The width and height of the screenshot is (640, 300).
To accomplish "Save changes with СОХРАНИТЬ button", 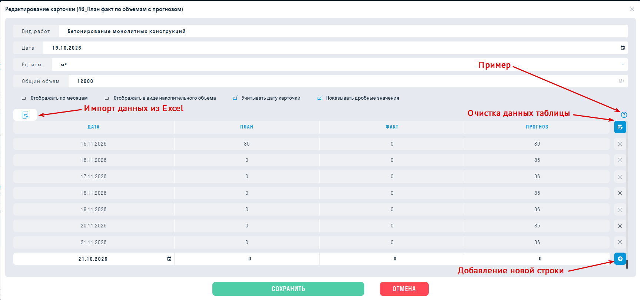I will coord(288,289).
